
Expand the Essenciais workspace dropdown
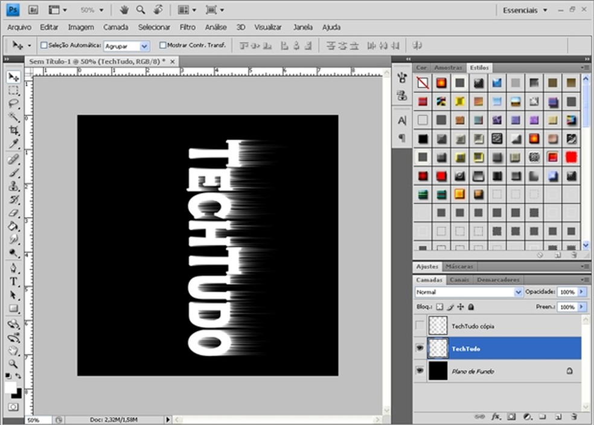[x=525, y=10]
